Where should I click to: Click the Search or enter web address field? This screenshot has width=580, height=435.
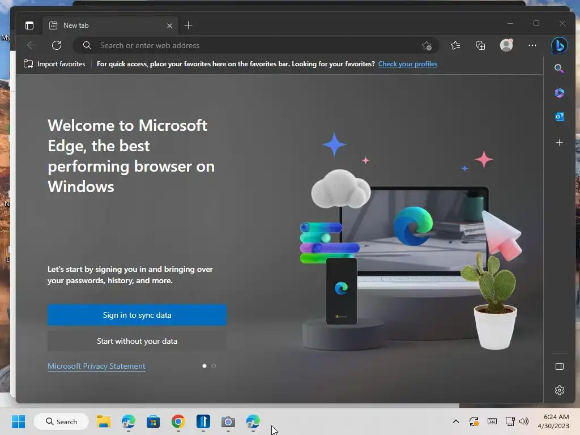[255, 45]
